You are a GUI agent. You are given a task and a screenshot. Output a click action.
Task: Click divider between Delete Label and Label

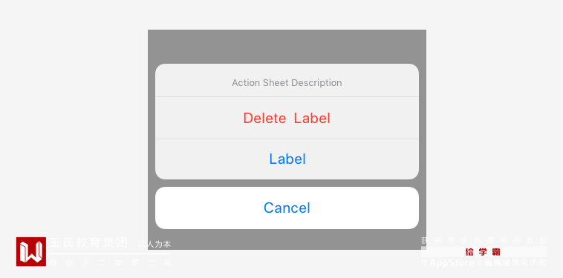coord(287,139)
